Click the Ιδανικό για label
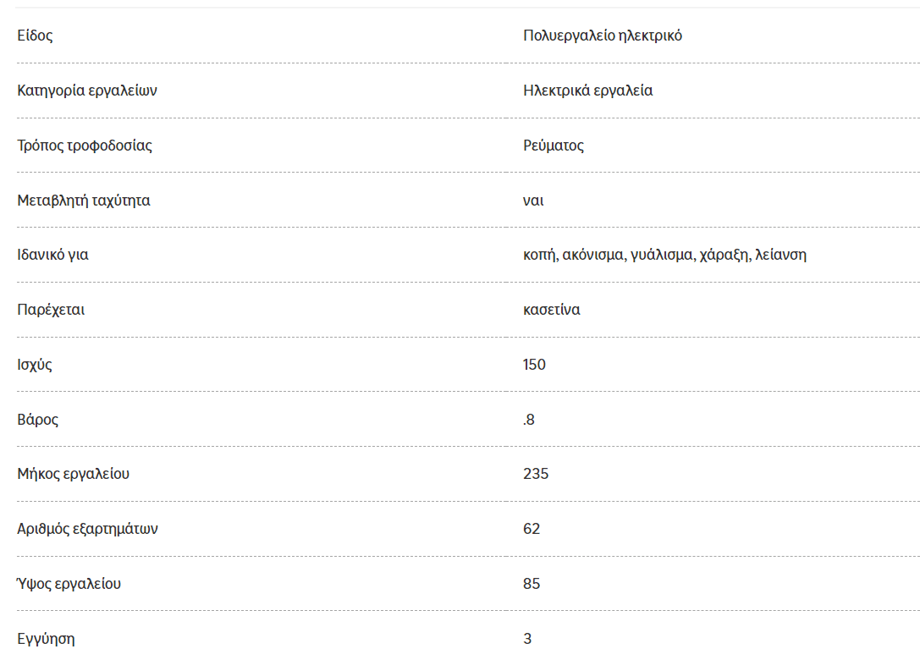 (x=52, y=256)
